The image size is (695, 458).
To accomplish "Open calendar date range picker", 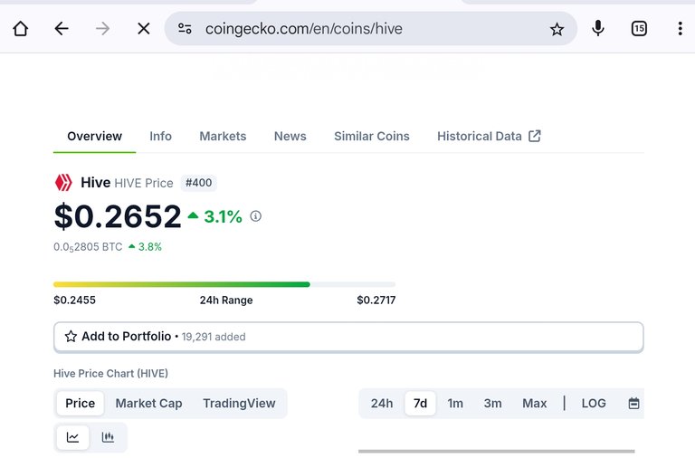I will tap(633, 403).
